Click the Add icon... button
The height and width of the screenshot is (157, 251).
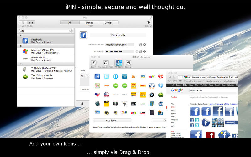click(112, 120)
